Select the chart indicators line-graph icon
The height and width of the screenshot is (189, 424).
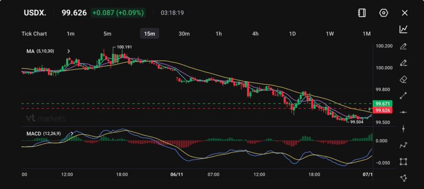[403, 29]
